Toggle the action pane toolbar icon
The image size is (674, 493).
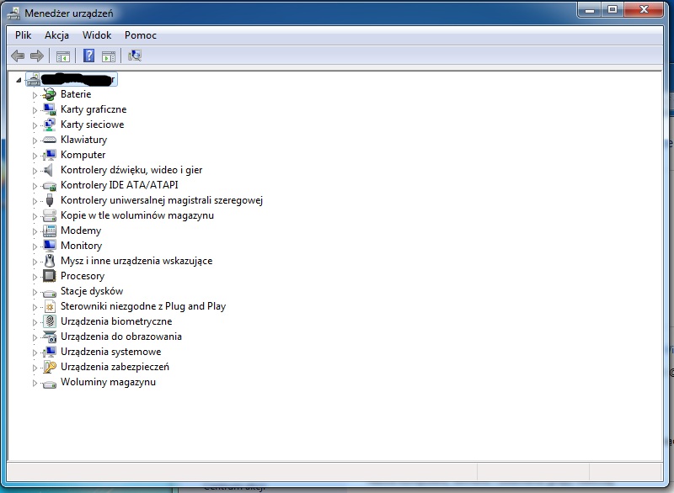tap(109, 56)
